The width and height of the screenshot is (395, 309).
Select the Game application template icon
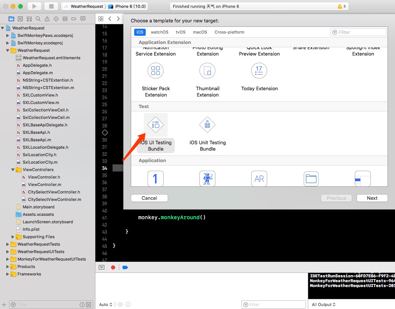click(207, 179)
